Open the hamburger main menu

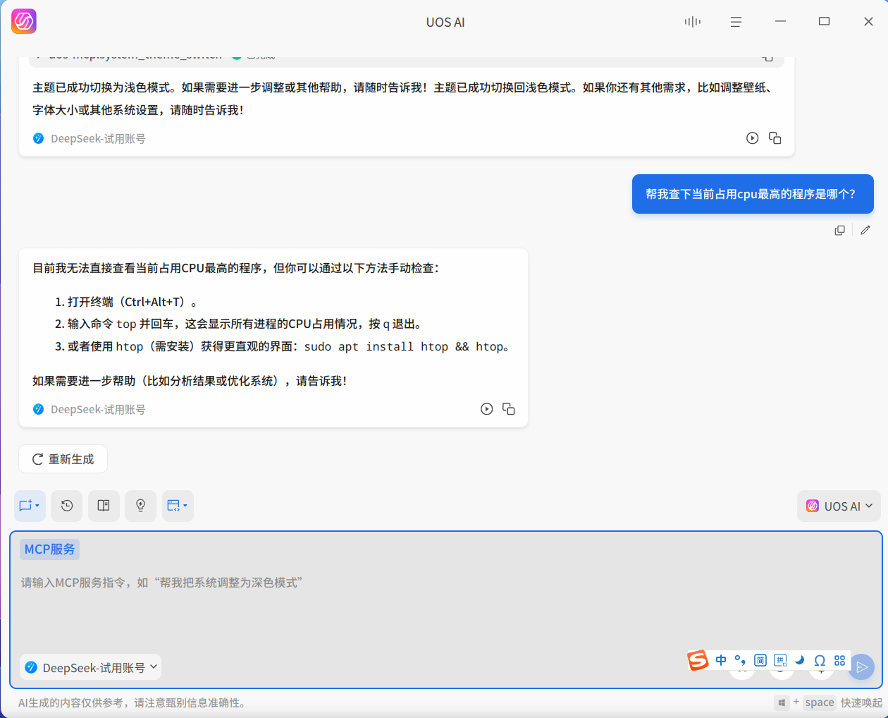tap(736, 22)
